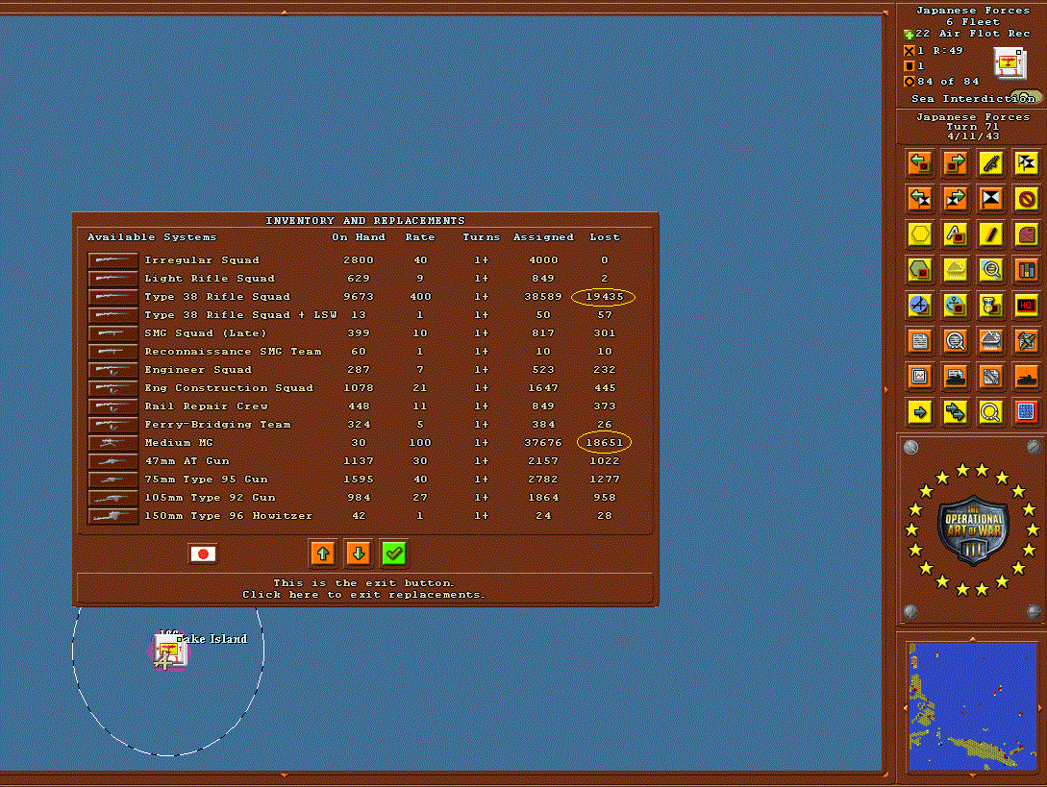The width and height of the screenshot is (1047, 787).
Task: Click the double flags icon
Action: tap(1026, 162)
